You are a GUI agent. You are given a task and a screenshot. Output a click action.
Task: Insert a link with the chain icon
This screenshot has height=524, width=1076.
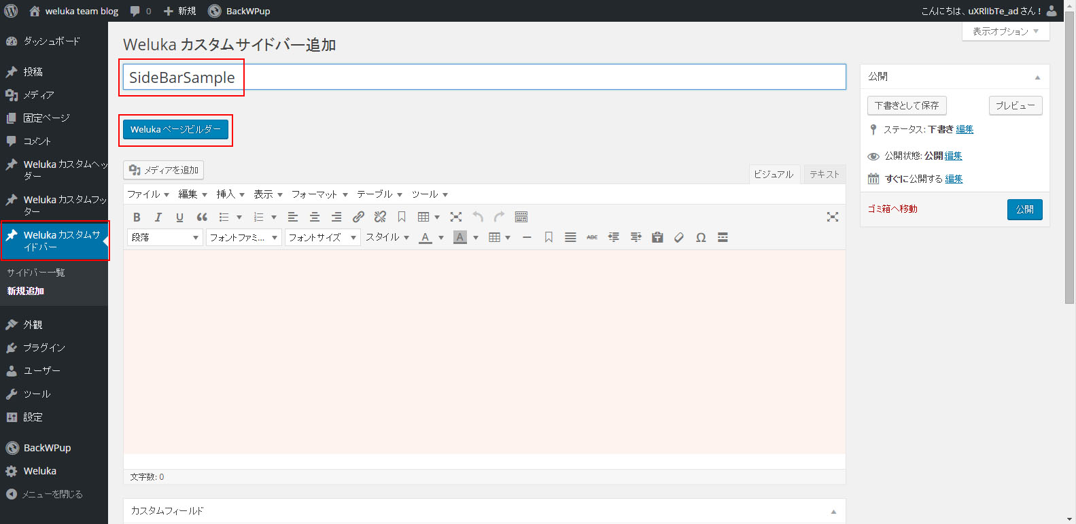(358, 217)
